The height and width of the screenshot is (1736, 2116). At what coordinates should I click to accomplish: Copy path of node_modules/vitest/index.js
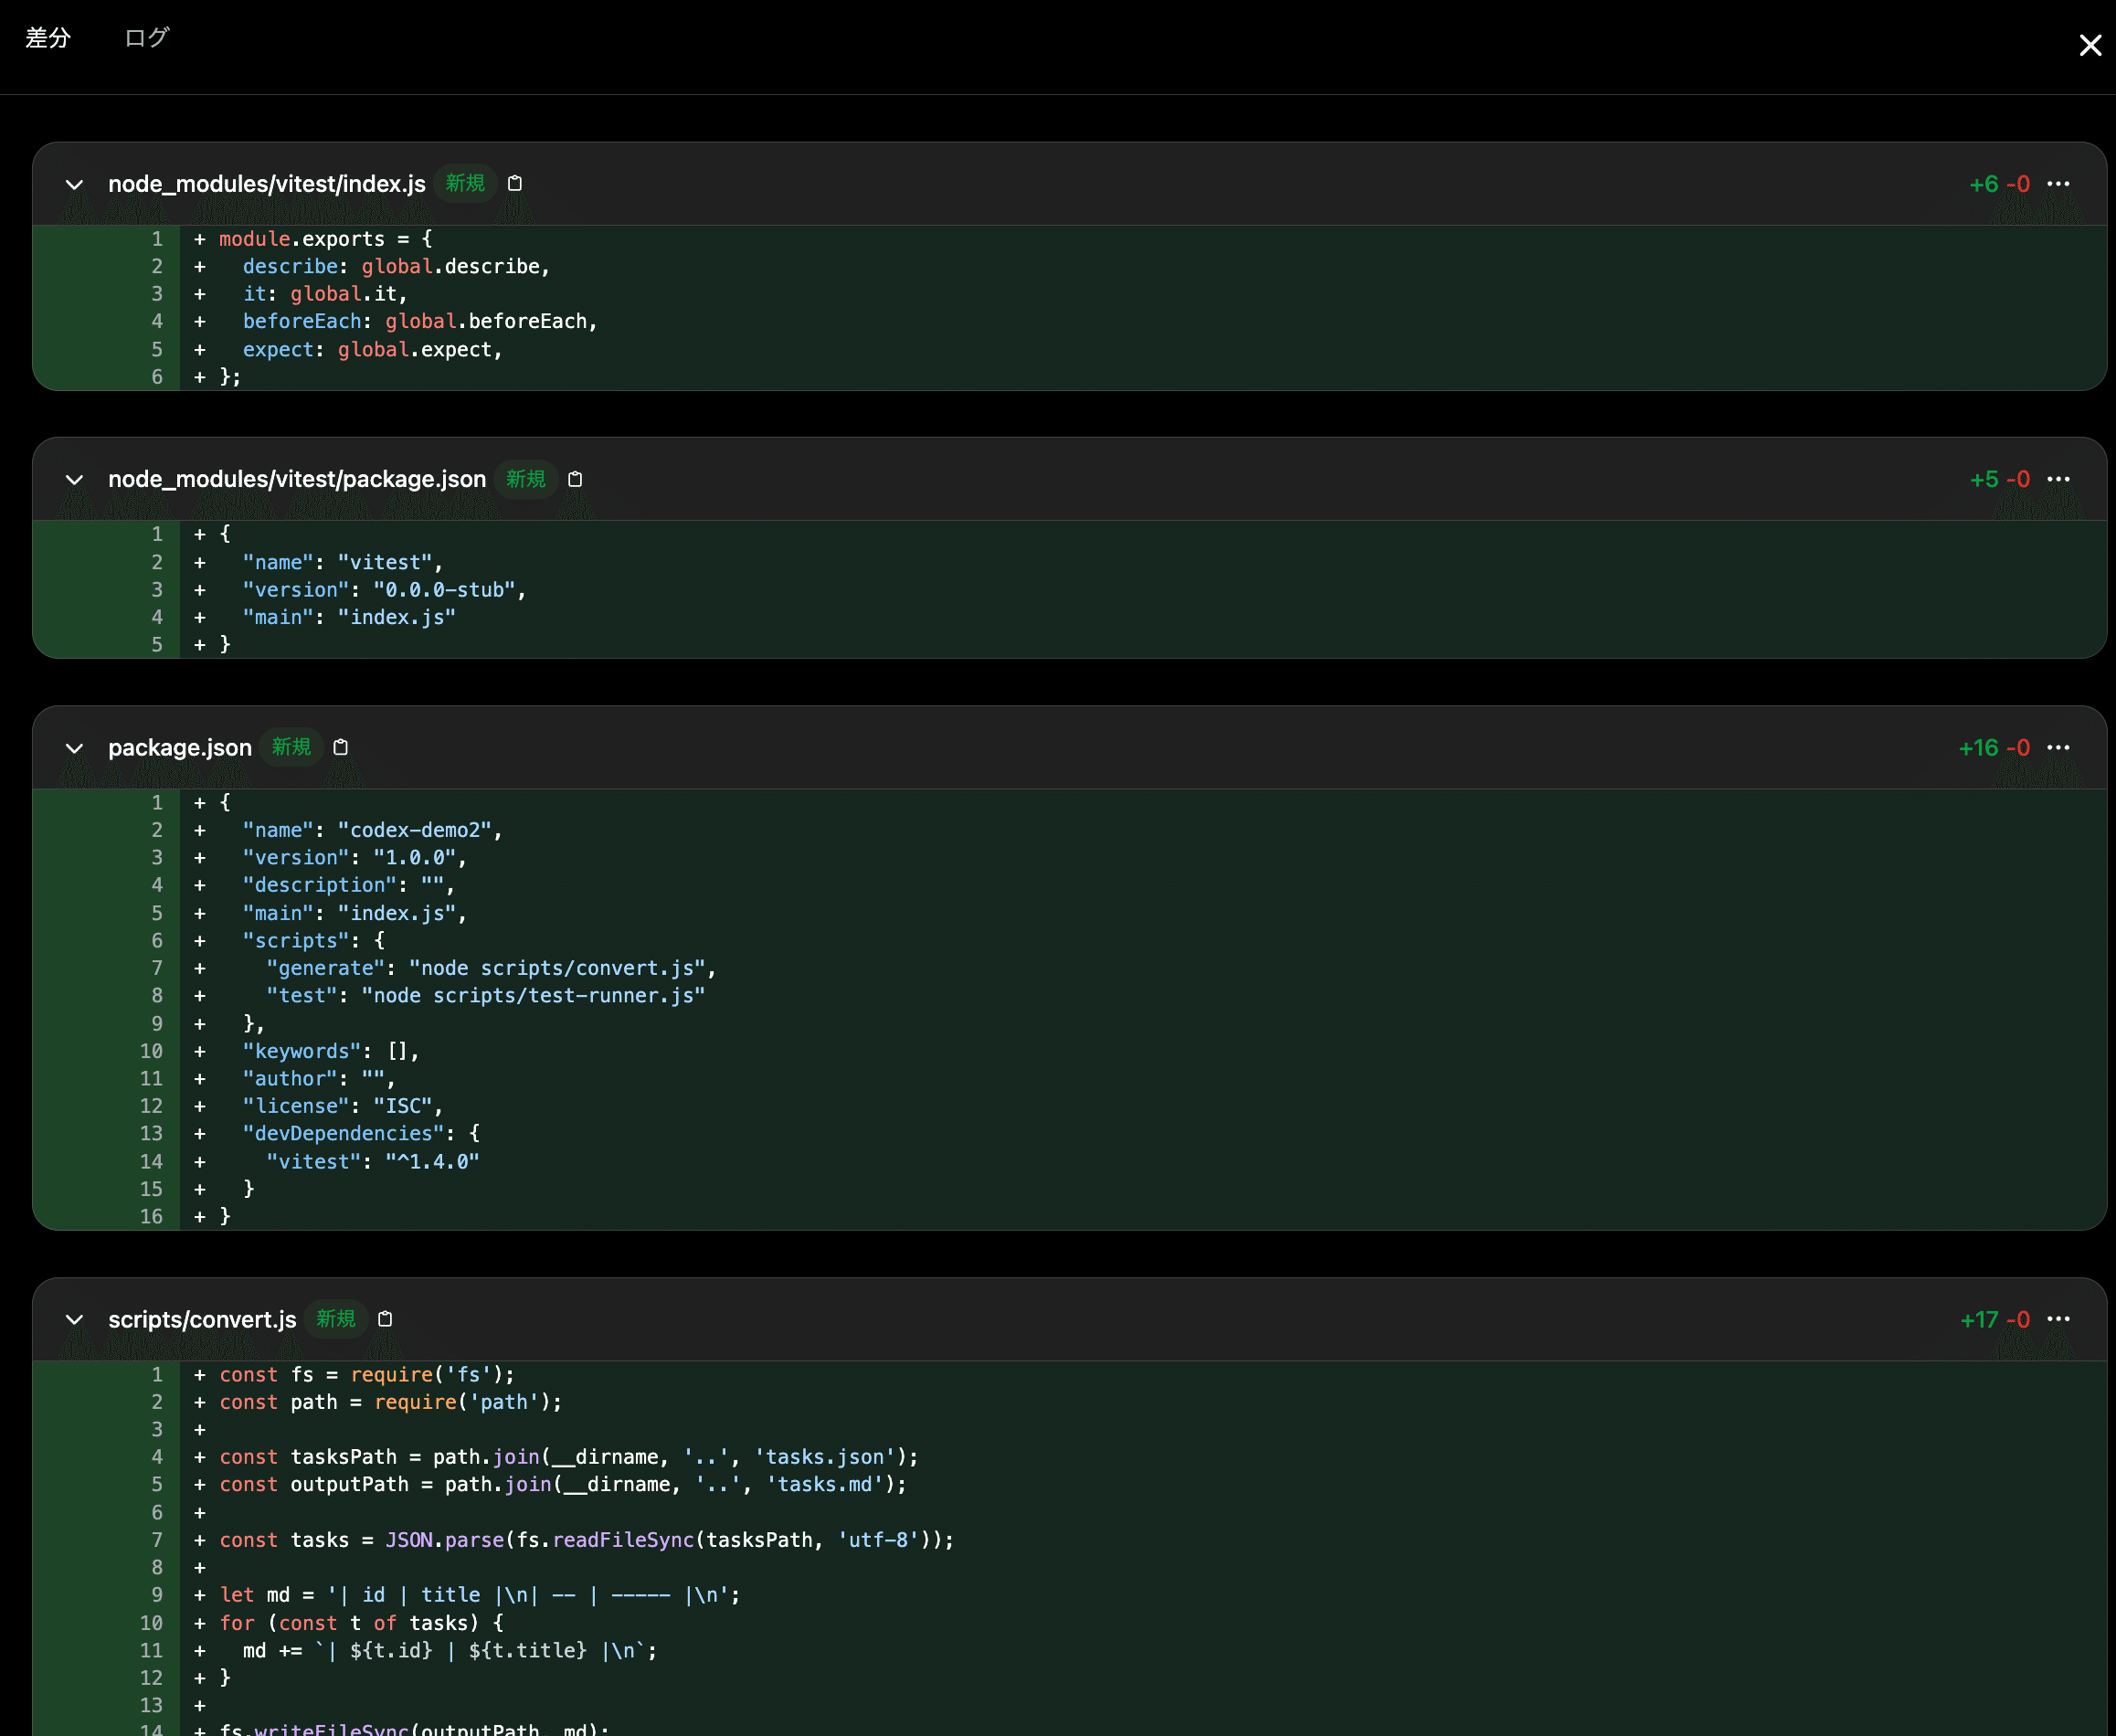[x=515, y=184]
